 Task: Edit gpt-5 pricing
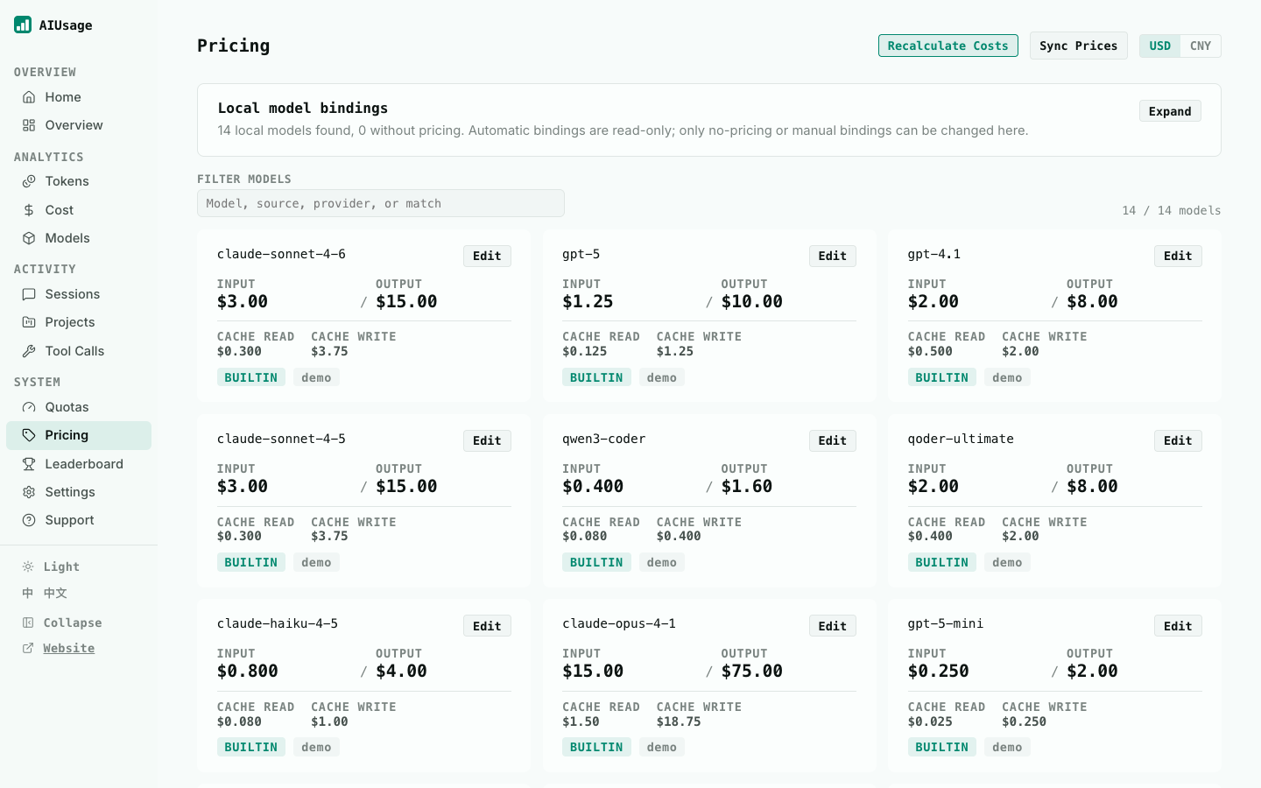[x=832, y=256]
